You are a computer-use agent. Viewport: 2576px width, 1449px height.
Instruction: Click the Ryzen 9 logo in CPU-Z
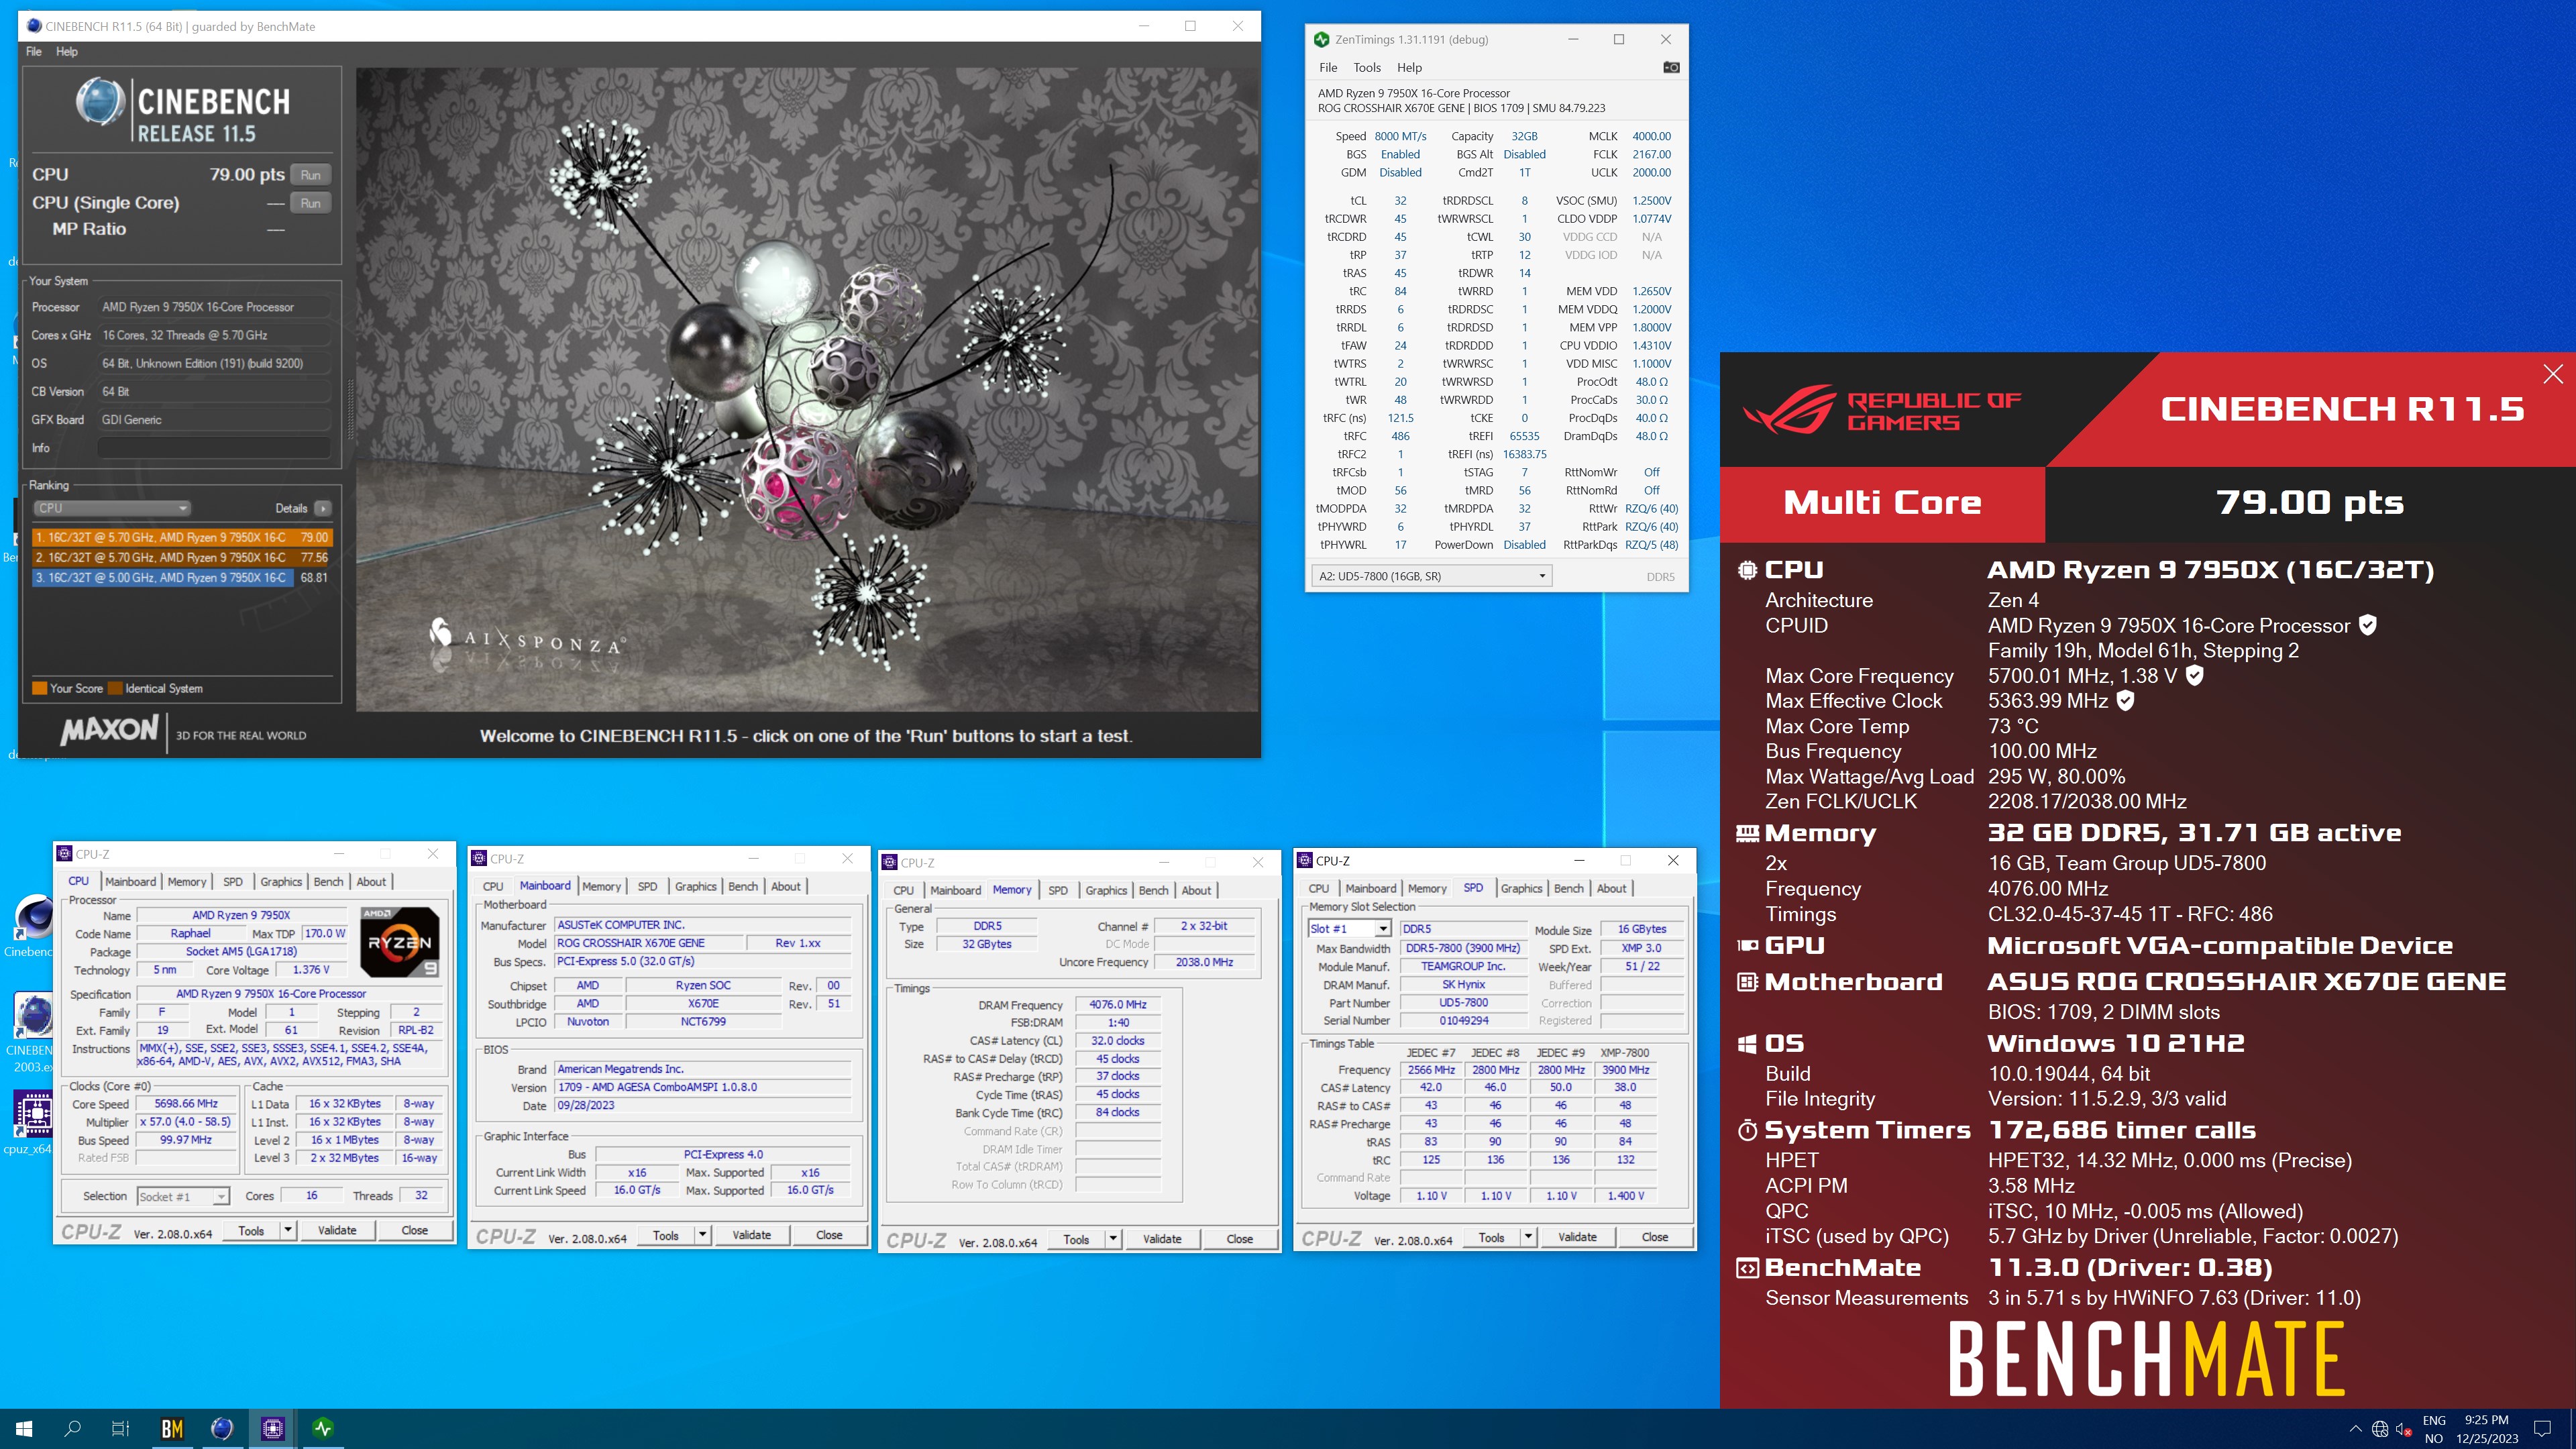tap(399, 941)
